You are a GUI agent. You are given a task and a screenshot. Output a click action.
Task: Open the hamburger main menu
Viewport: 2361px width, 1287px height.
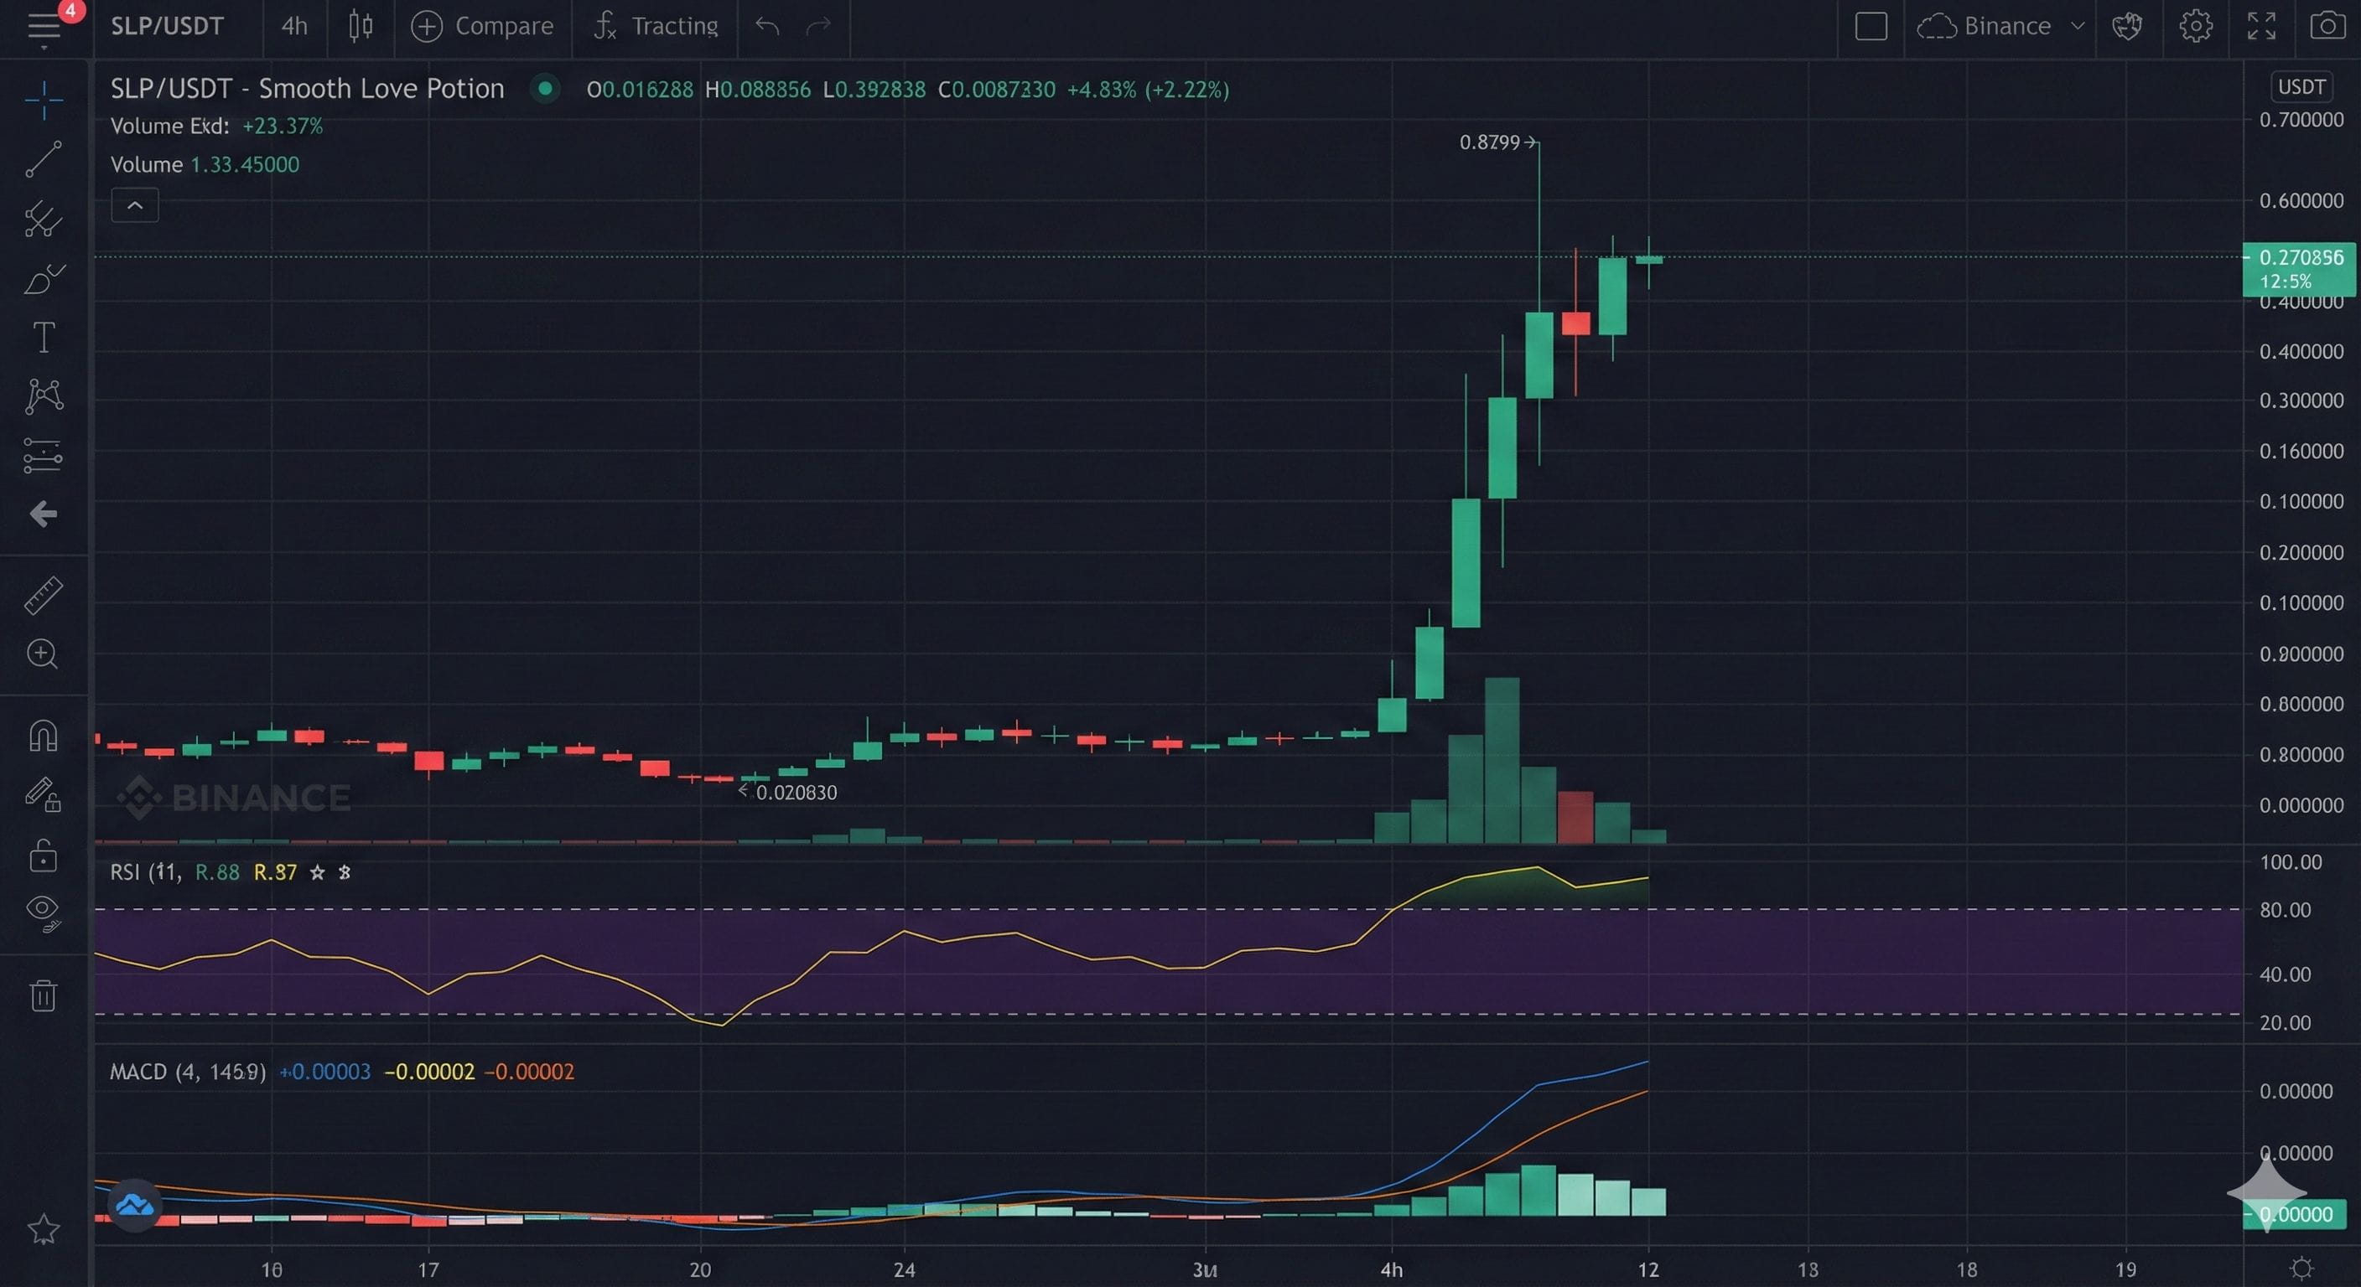click(43, 26)
